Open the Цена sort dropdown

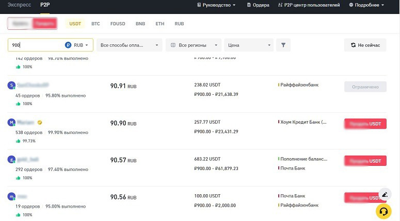249,45
